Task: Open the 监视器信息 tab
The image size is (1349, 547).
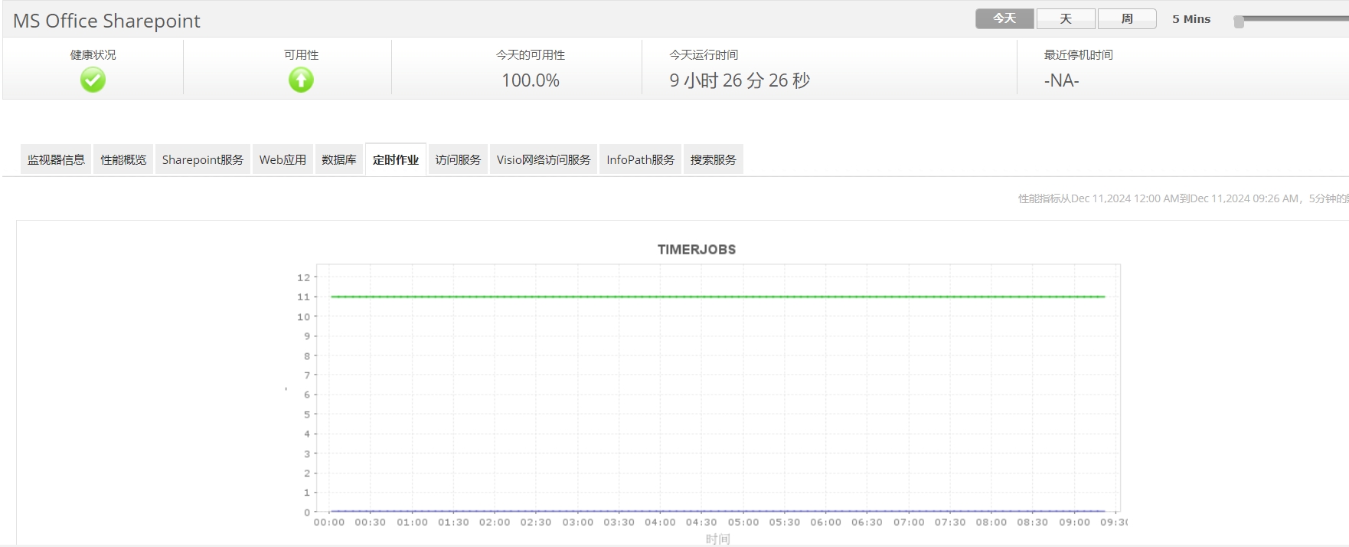Action: [x=56, y=159]
